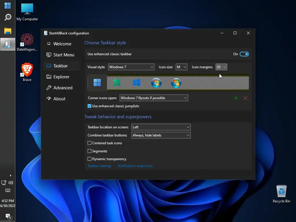This screenshot has width=296, height=222.
Task: Open the Explorer section
Action: [x=62, y=77]
